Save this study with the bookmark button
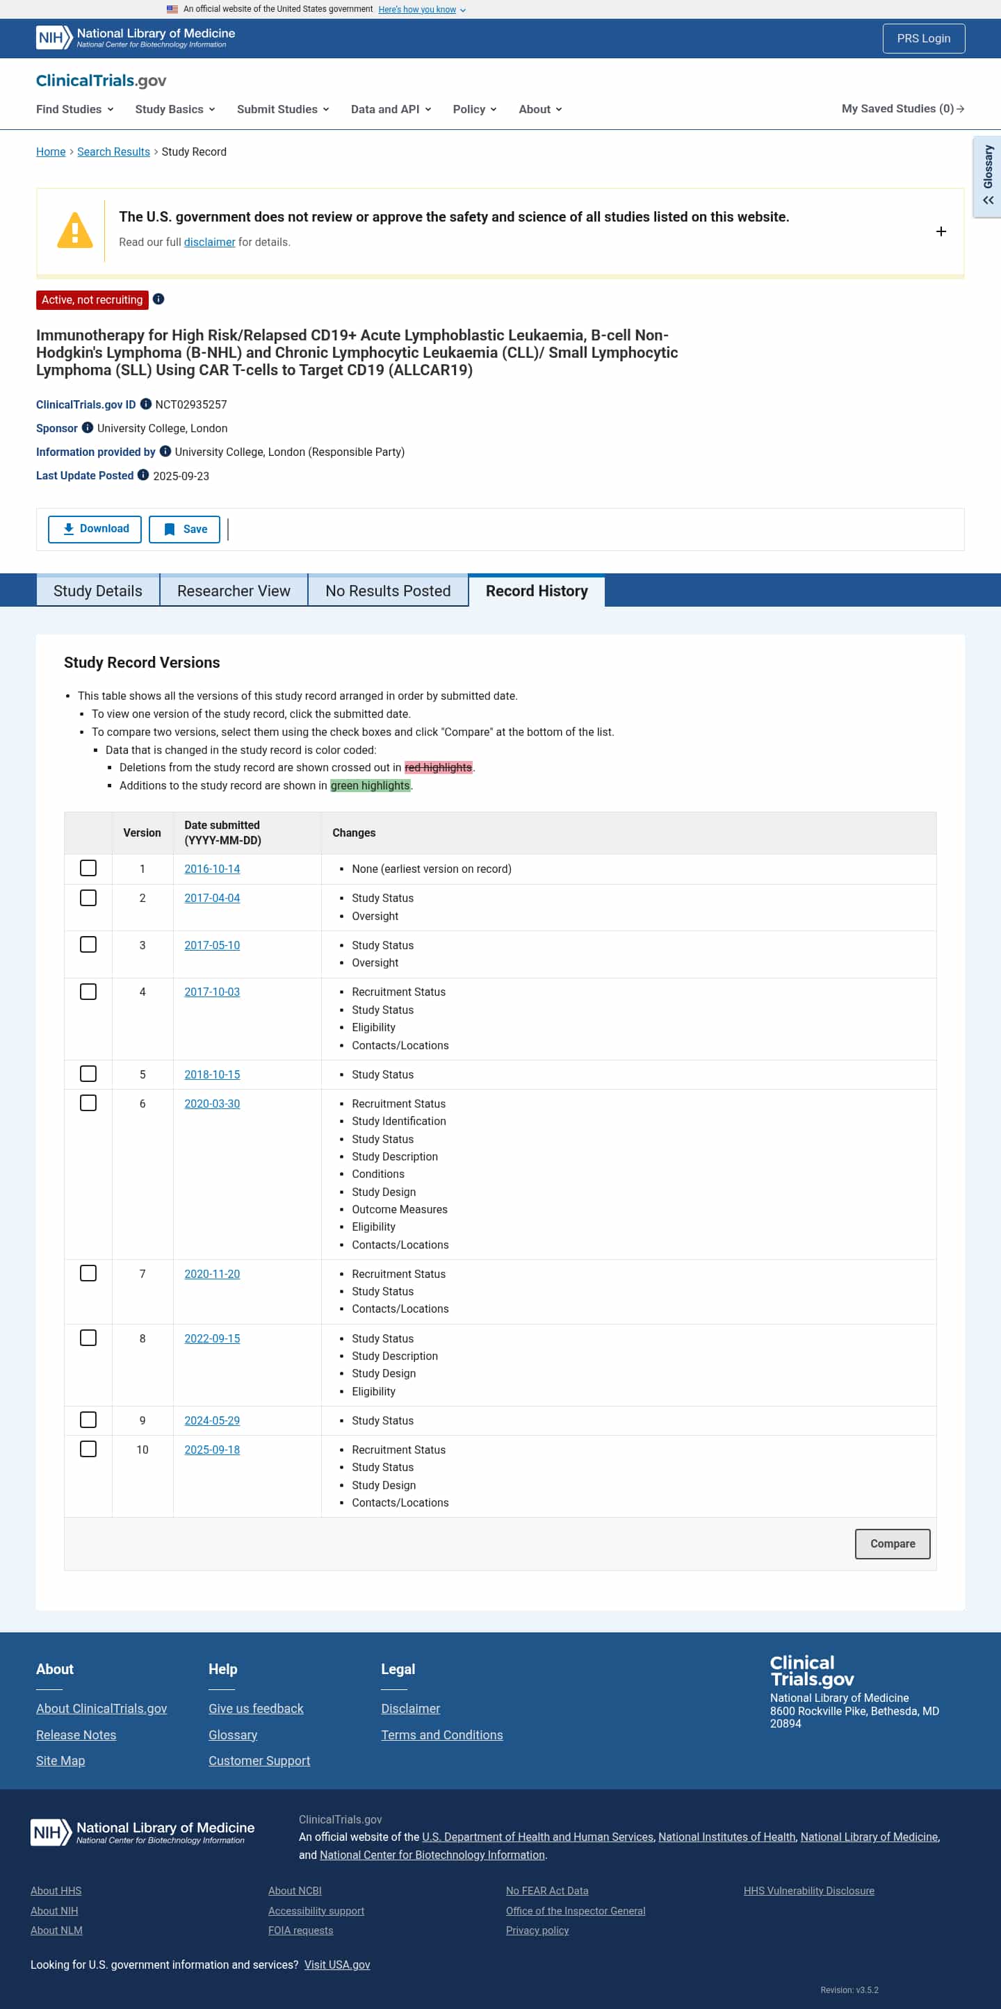Viewport: 1001px width, 2009px height. click(184, 529)
